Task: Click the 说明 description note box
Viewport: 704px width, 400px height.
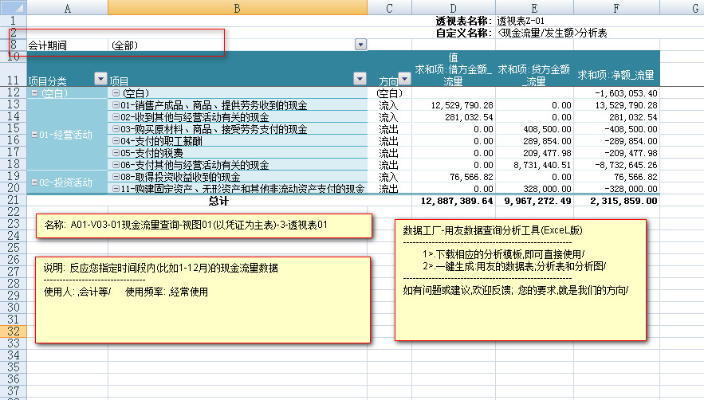Action: coord(203,299)
